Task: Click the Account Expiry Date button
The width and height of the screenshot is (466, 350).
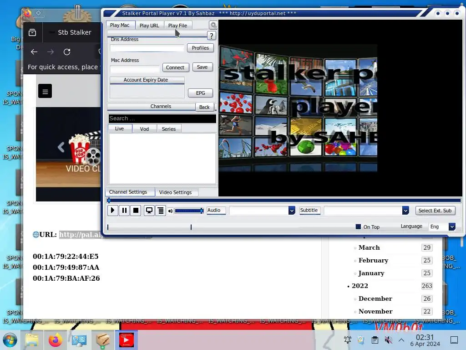Action: [x=147, y=80]
